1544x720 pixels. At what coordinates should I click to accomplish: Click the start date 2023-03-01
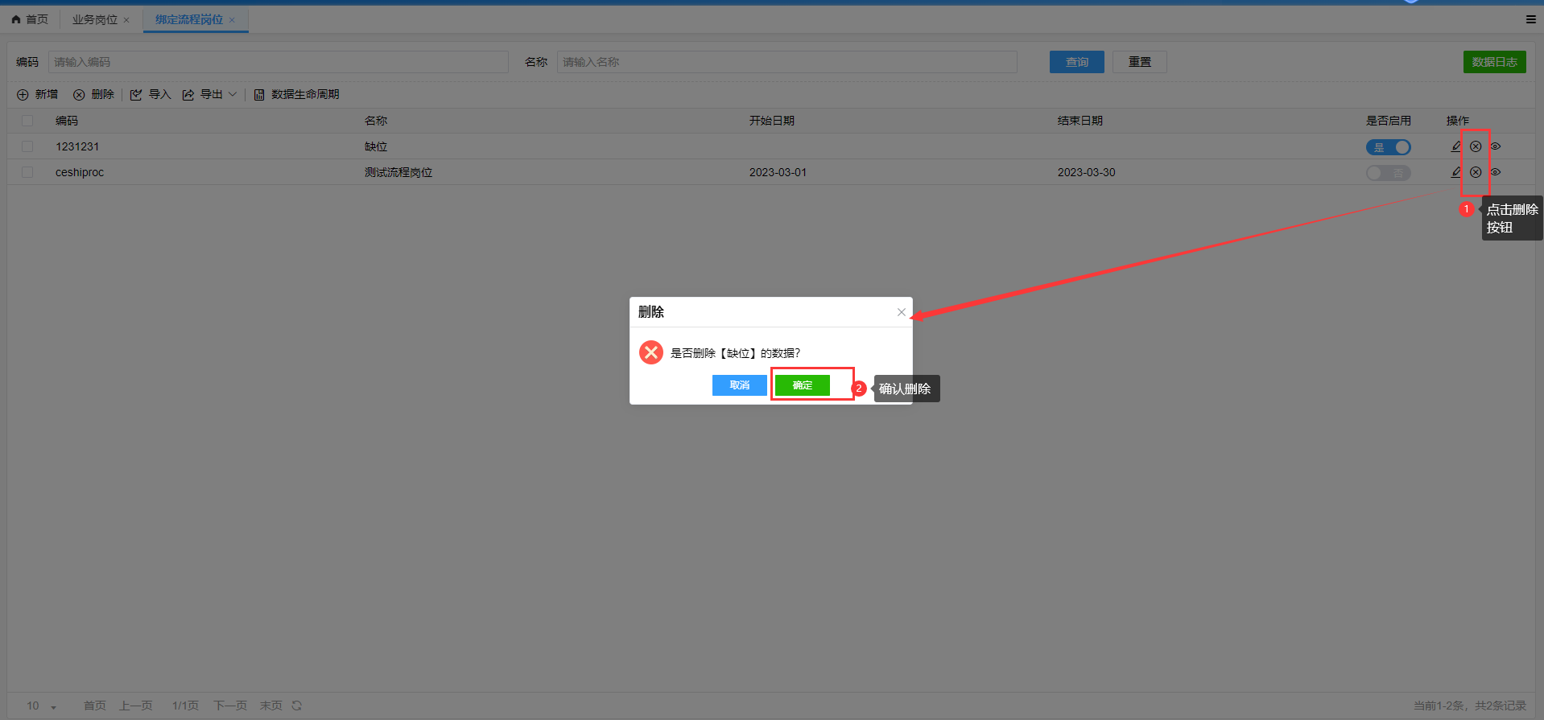[778, 172]
